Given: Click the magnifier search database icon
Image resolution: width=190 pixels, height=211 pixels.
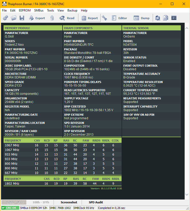Looking at the screenshot, I should coord(158,18).
